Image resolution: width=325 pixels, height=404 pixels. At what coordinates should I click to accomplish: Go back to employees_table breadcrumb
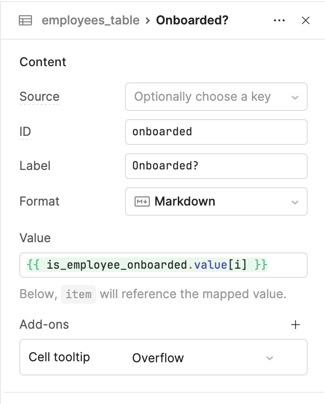click(x=90, y=20)
